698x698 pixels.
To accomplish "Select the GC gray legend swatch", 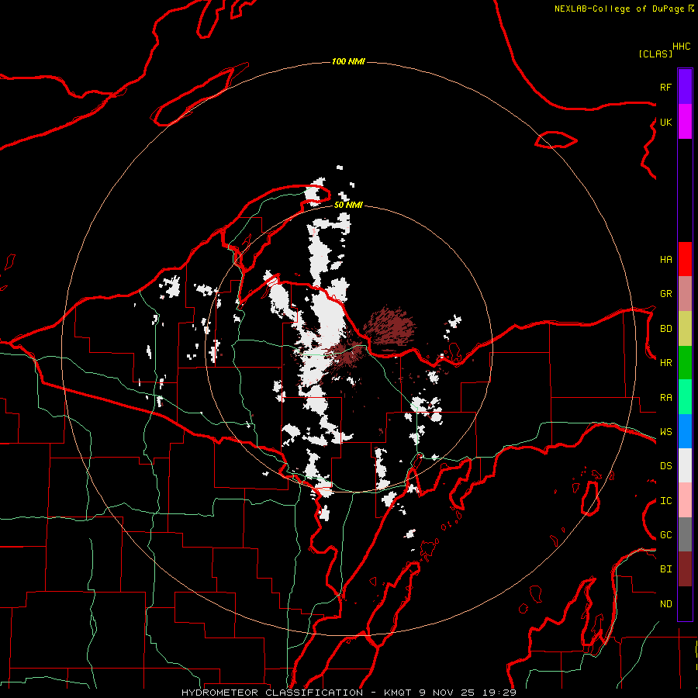I will pyautogui.click(x=685, y=534).
